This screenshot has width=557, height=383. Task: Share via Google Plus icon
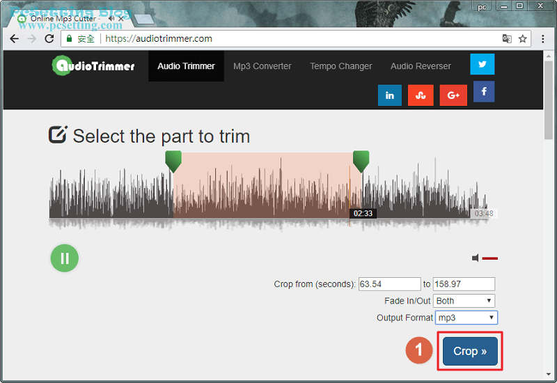[x=453, y=95]
